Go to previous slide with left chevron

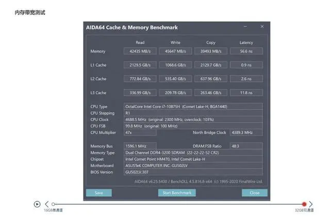(47, 204)
